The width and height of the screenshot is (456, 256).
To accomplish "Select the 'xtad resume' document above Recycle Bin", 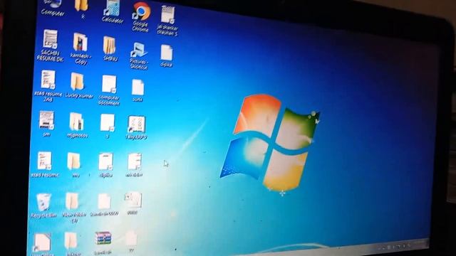I will pos(44,164).
